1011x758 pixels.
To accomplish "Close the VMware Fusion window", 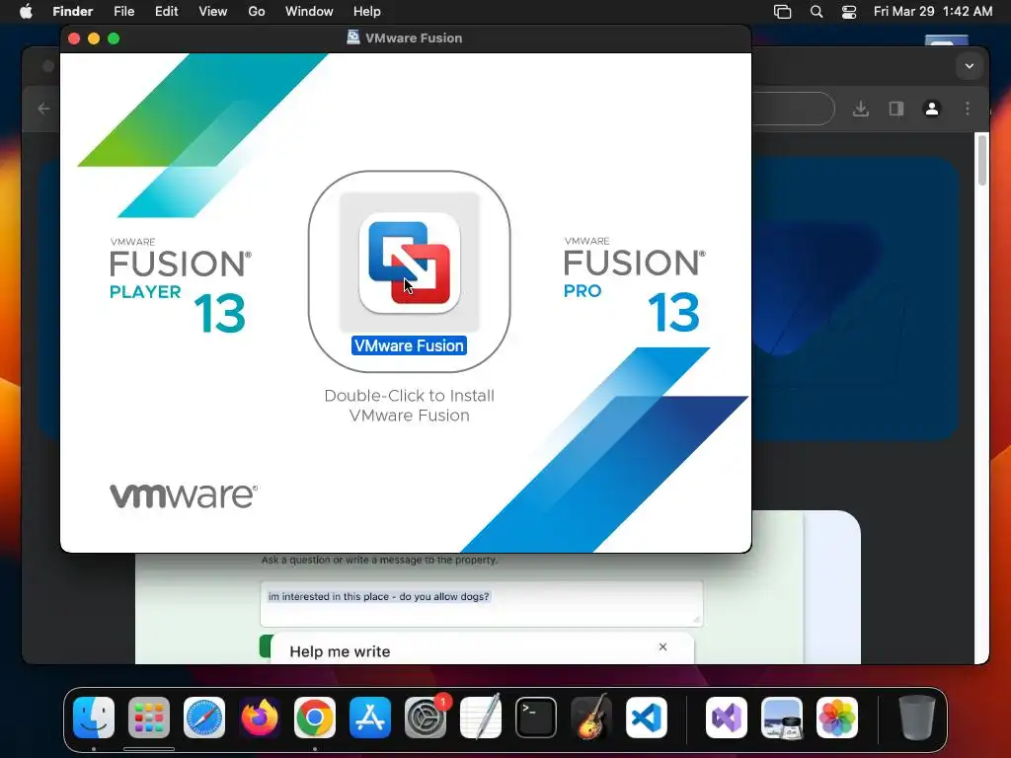I will pos(74,38).
